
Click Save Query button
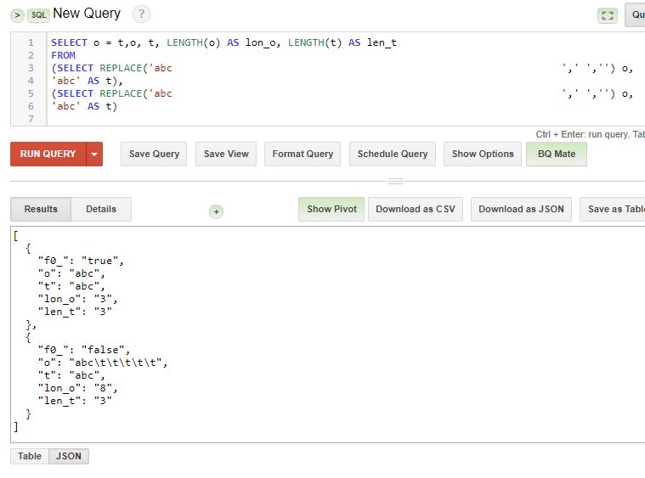[154, 155]
